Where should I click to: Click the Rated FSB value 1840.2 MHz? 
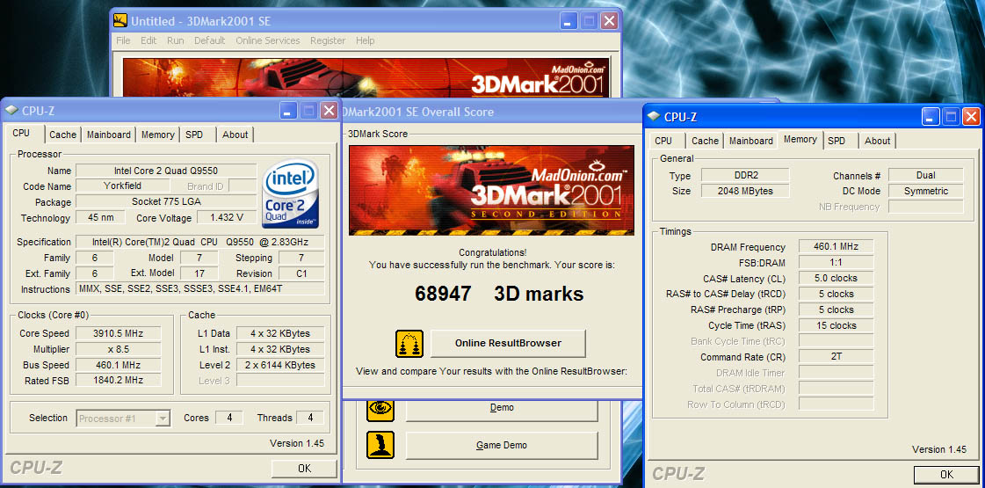(118, 381)
